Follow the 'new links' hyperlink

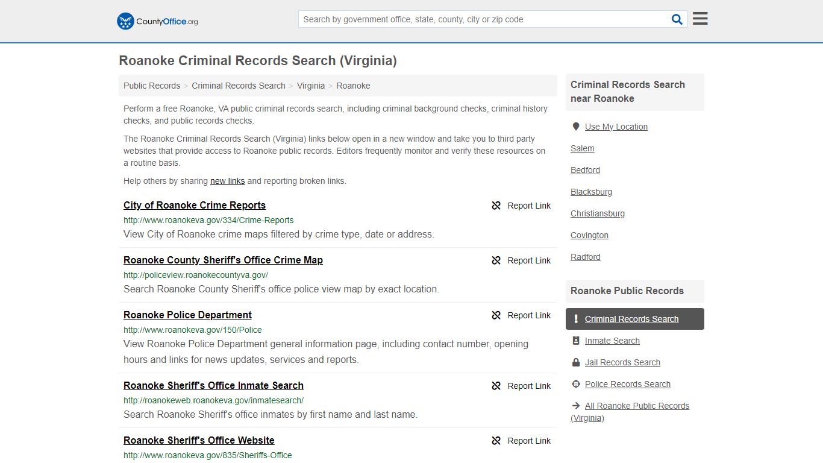coord(227,181)
